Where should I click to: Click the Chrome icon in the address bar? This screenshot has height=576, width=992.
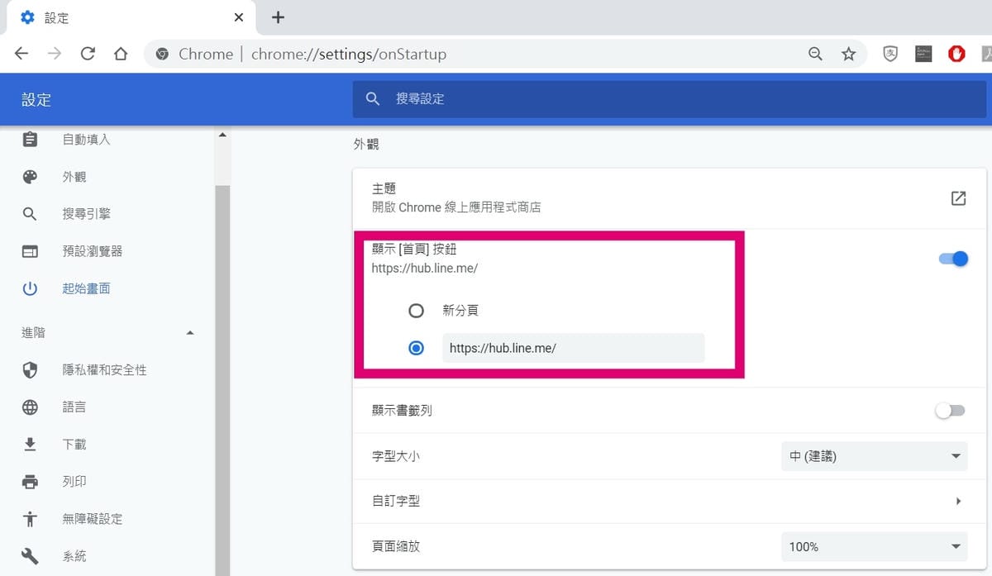click(162, 54)
